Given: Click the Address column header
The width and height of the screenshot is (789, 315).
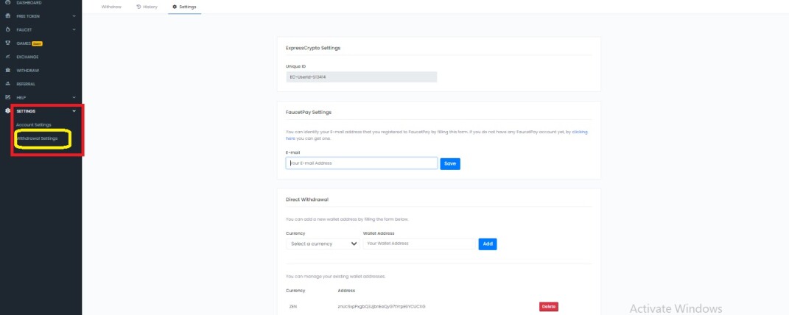Looking at the screenshot, I should point(346,291).
